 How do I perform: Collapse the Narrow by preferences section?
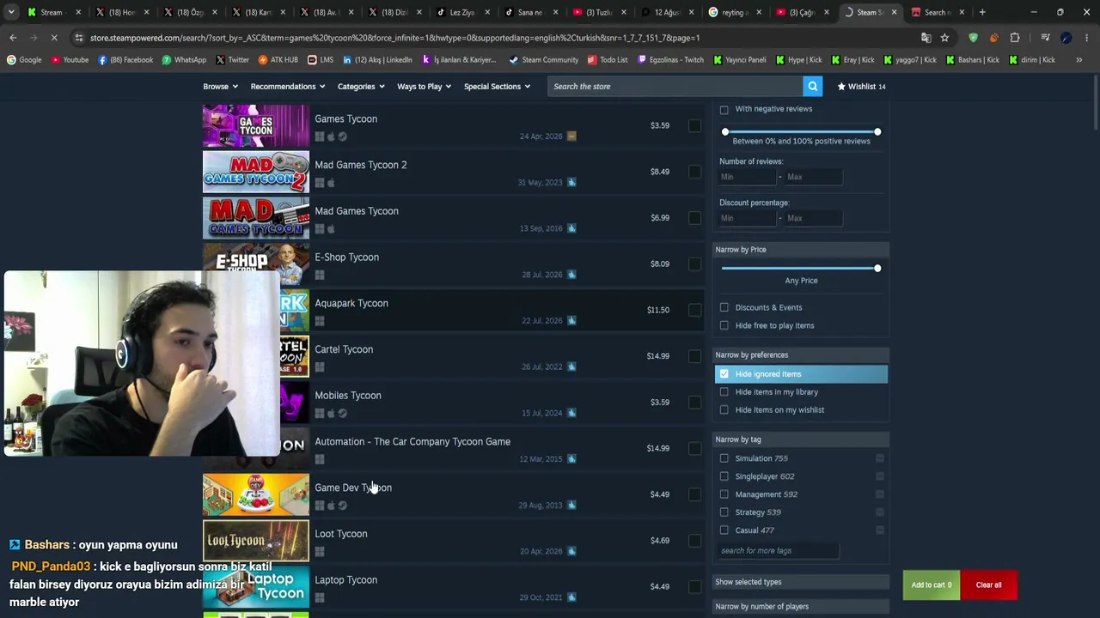[801, 354]
